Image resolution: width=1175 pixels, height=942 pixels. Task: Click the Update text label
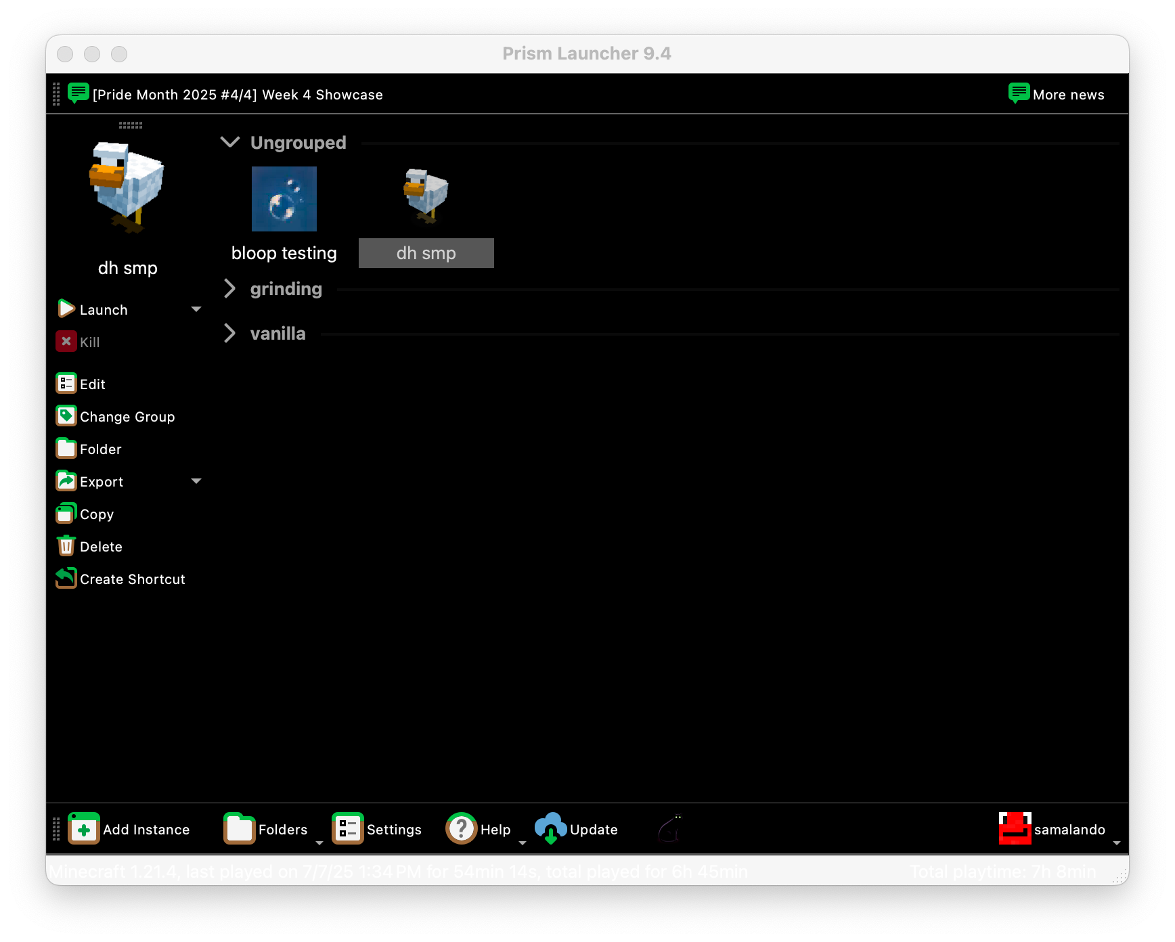pos(594,830)
